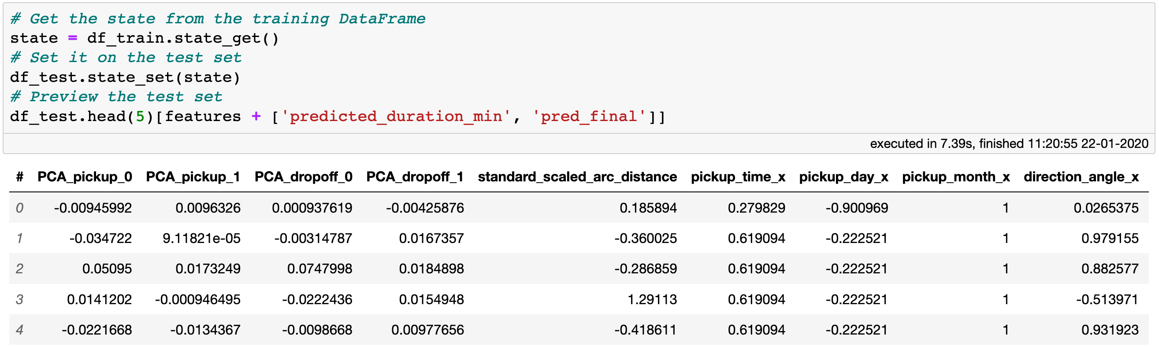Click the row index 3 label
Viewport: 1159px width, 346px height.
[x=19, y=300]
